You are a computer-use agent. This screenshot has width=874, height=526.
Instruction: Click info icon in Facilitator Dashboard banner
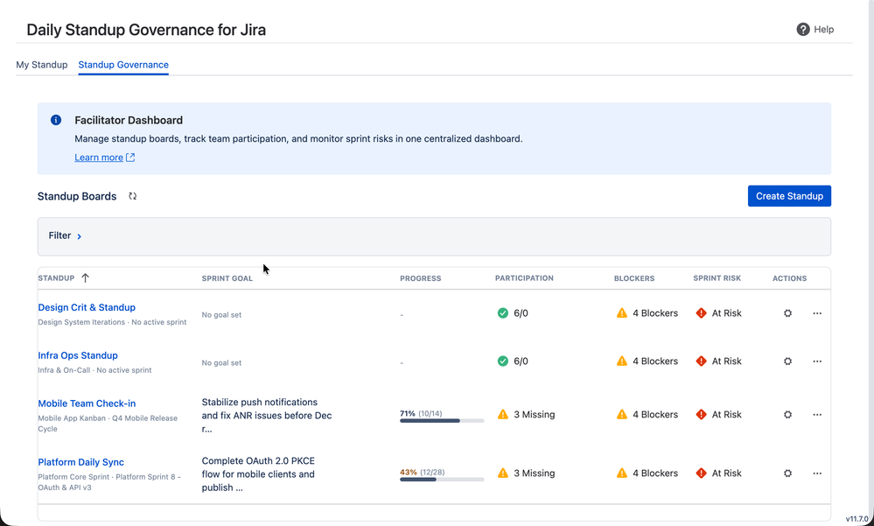pos(56,120)
